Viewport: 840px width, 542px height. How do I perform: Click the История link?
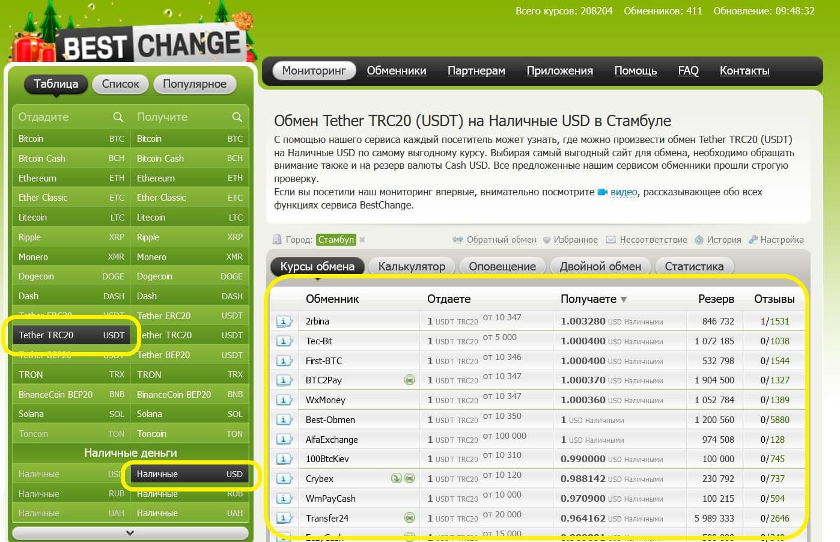724,240
